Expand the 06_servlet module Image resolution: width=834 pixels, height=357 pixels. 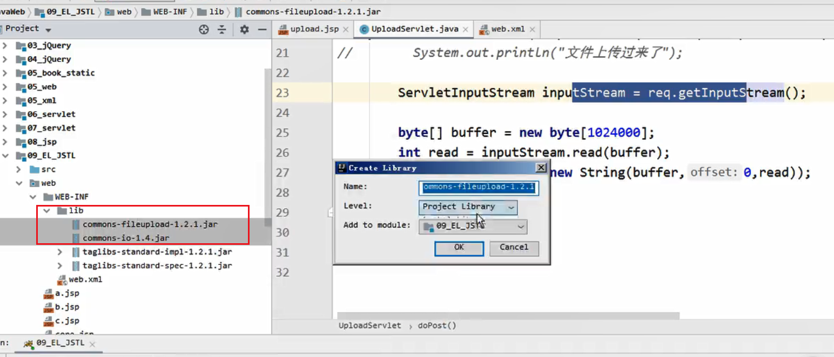pyautogui.click(x=5, y=114)
